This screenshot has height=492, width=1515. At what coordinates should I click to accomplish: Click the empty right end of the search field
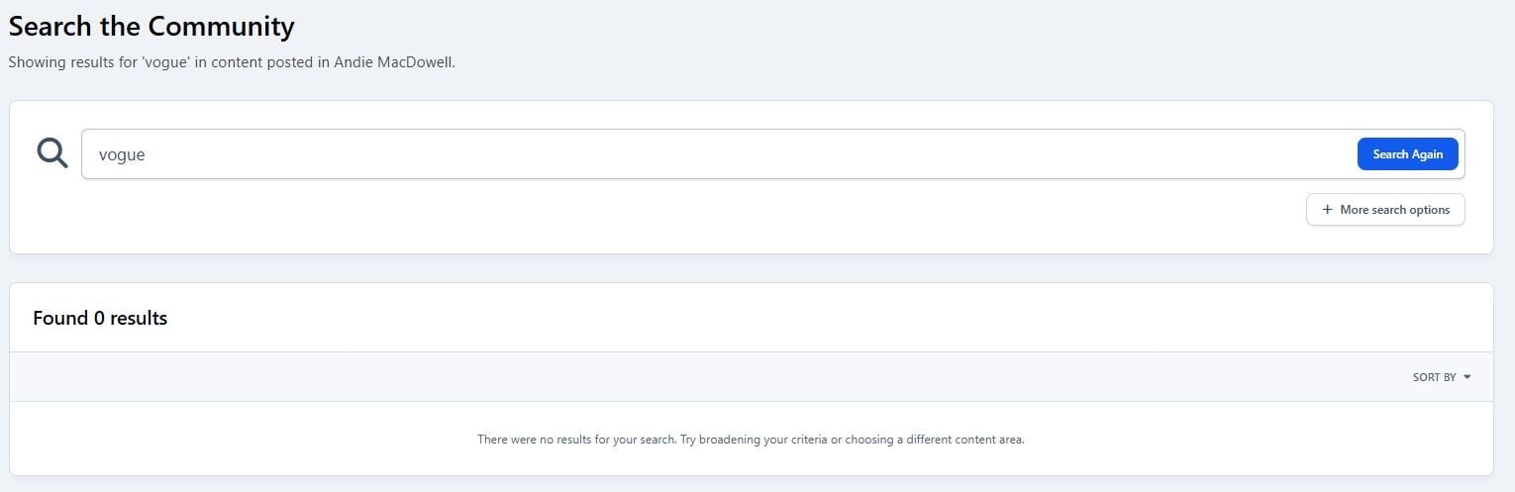(x=1287, y=154)
